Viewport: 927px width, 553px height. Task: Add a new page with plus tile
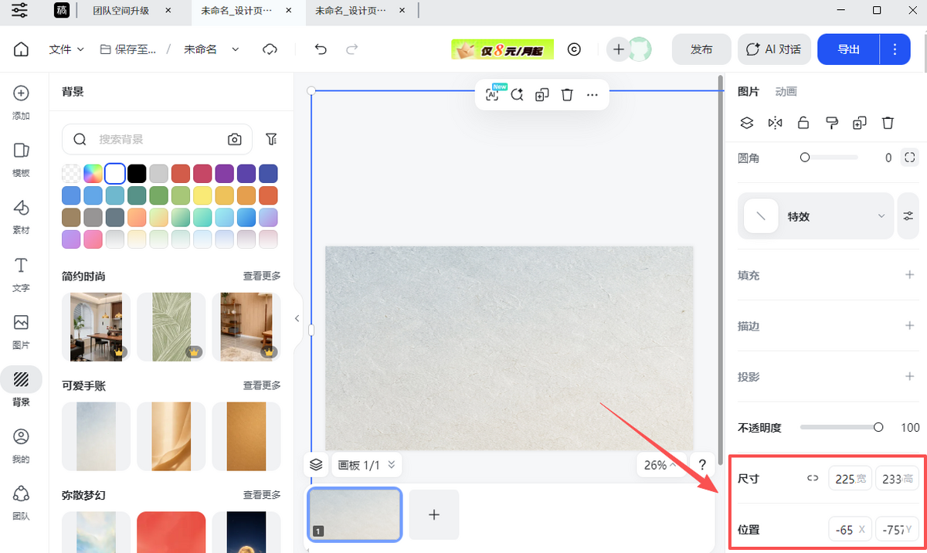tap(434, 514)
